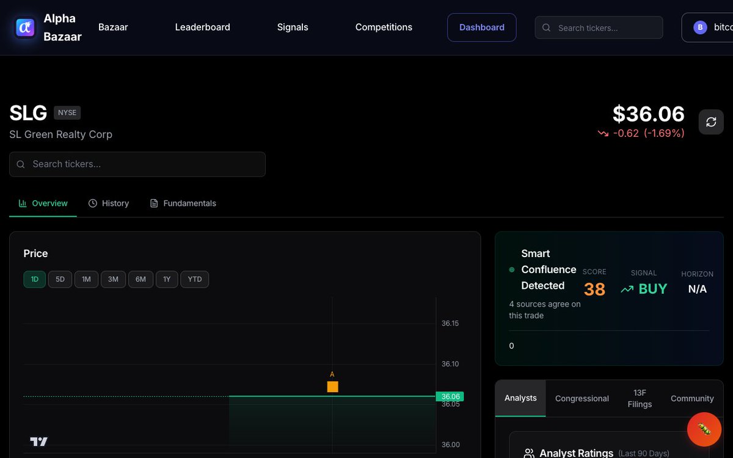This screenshot has width=733, height=458.
Task: Enable the YTD timeframe
Action: pos(194,279)
